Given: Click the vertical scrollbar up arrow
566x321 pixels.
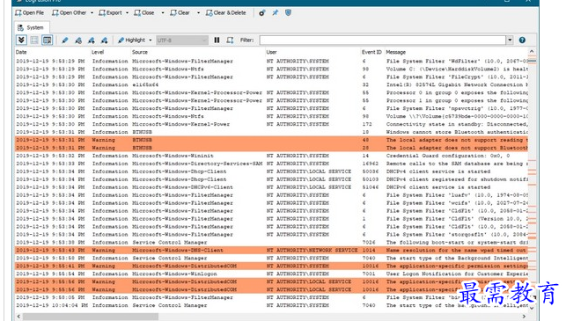Looking at the screenshot, I should point(532,52).
